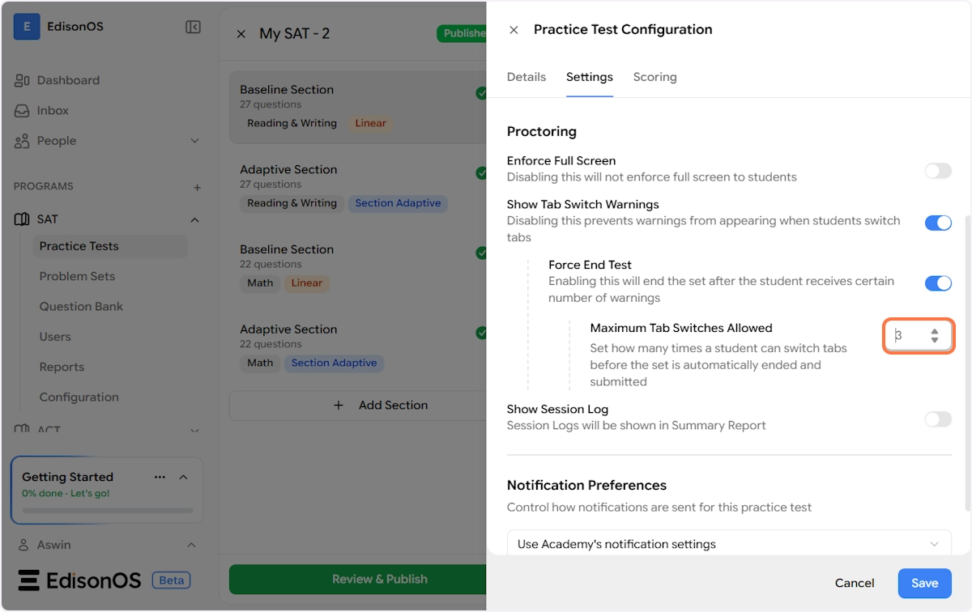972x612 pixels.
Task: Switch to the Details tab
Action: pyautogui.click(x=526, y=77)
